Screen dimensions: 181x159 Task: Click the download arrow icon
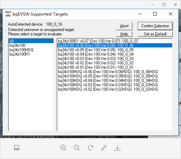pos(117,148)
